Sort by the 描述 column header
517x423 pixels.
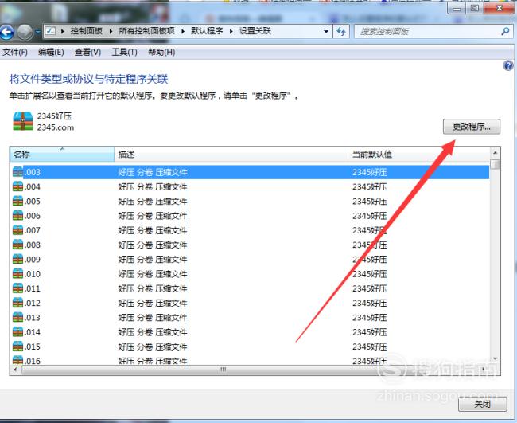pos(231,155)
